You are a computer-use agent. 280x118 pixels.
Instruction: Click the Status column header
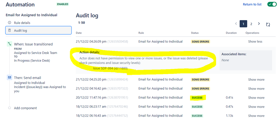(x=195, y=33)
